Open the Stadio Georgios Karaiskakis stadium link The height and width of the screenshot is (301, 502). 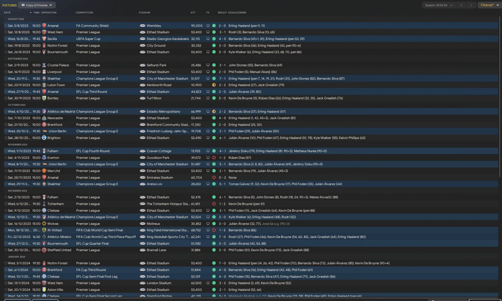(168, 39)
